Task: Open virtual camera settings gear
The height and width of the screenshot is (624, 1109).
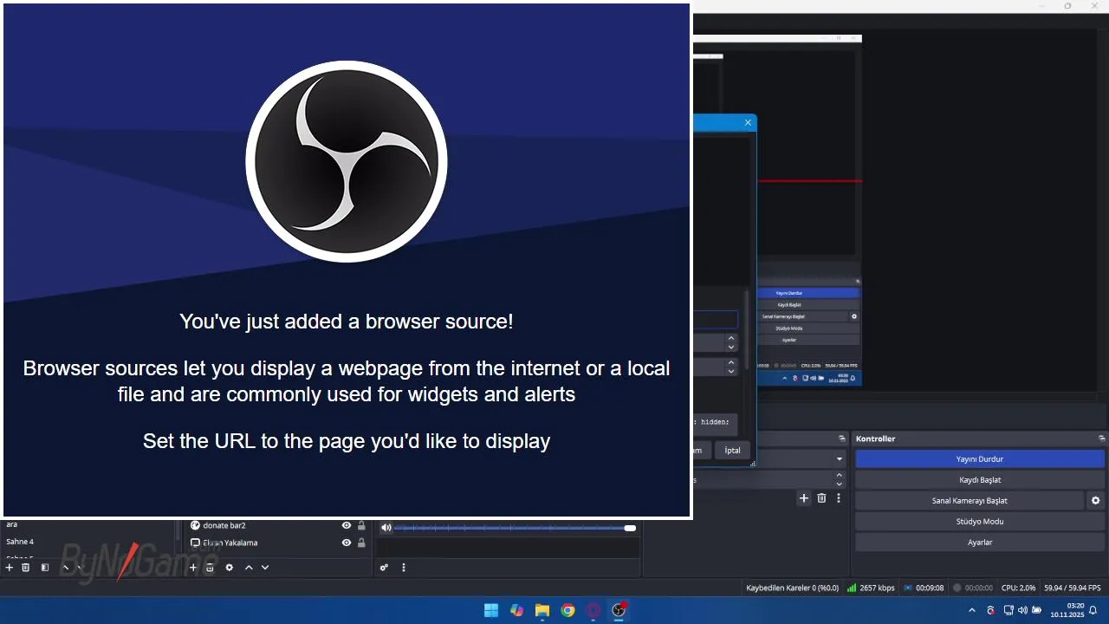Action: click(1096, 501)
